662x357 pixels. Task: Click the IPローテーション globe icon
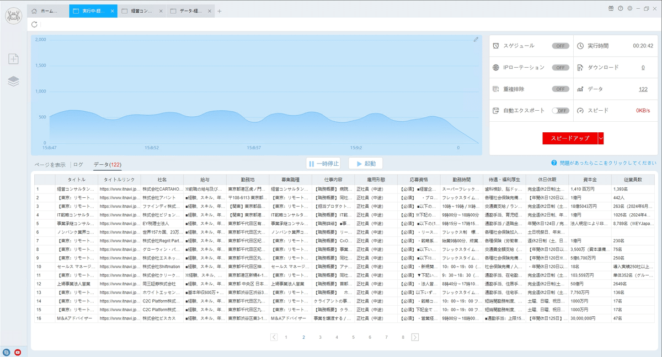click(x=496, y=67)
